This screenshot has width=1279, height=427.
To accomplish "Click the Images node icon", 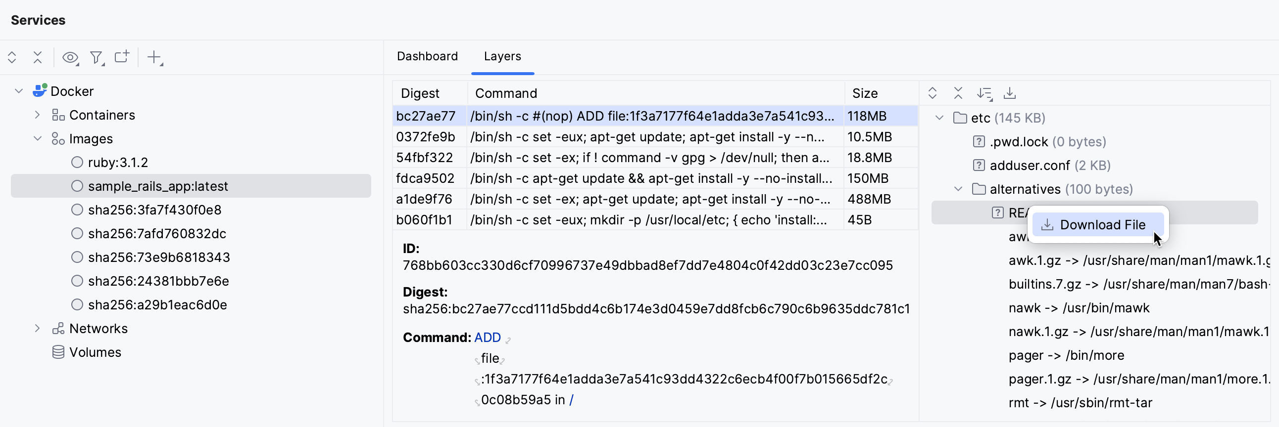I will pyautogui.click(x=58, y=139).
